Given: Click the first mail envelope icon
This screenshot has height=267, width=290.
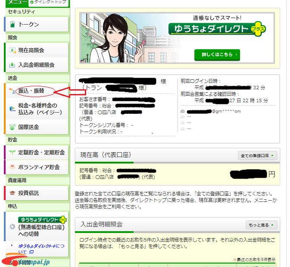Looking at the screenshot, I should [x=183, y=111].
